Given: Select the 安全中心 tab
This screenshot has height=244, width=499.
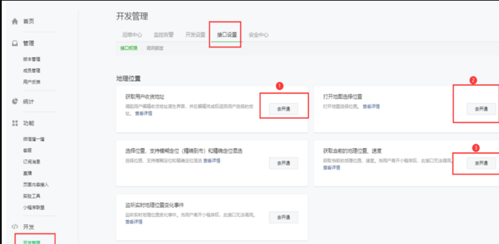Looking at the screenshot, I should pos(259,35).
